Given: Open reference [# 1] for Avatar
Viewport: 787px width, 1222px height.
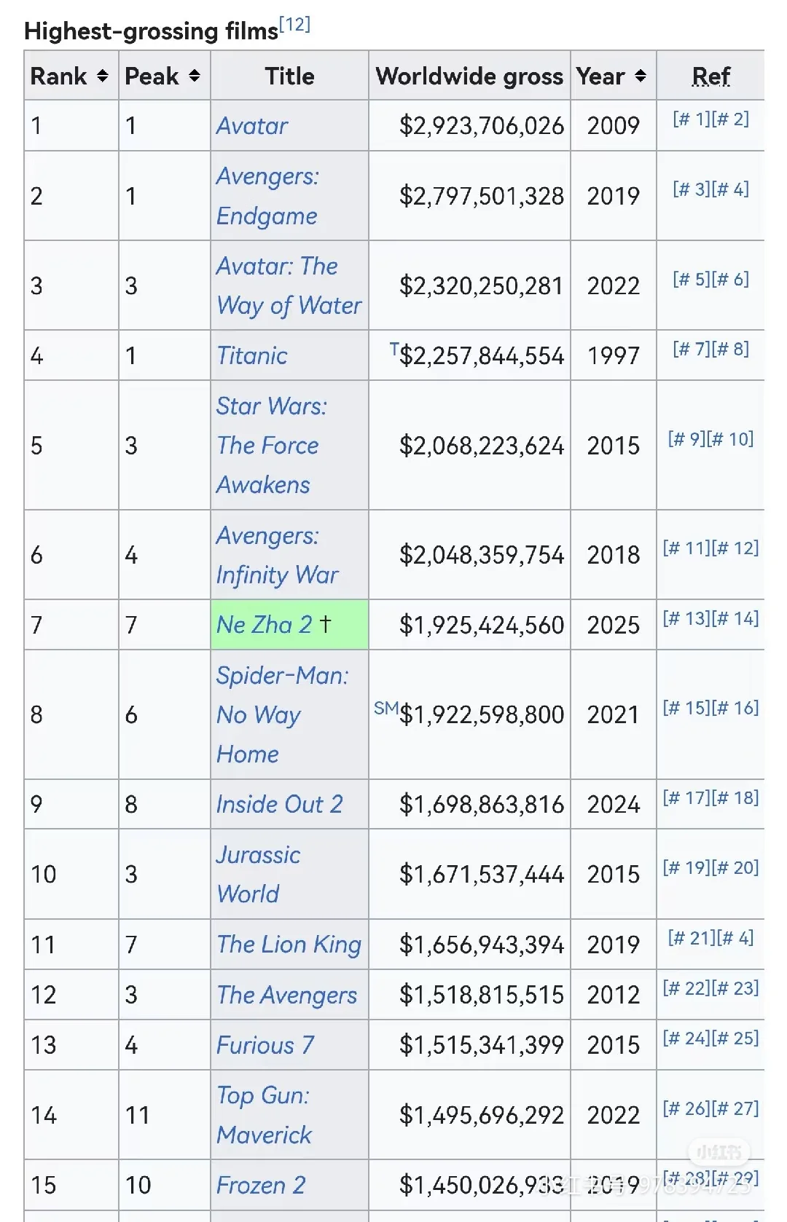Looking at the screenshot, I should click(x=691, y=119).
